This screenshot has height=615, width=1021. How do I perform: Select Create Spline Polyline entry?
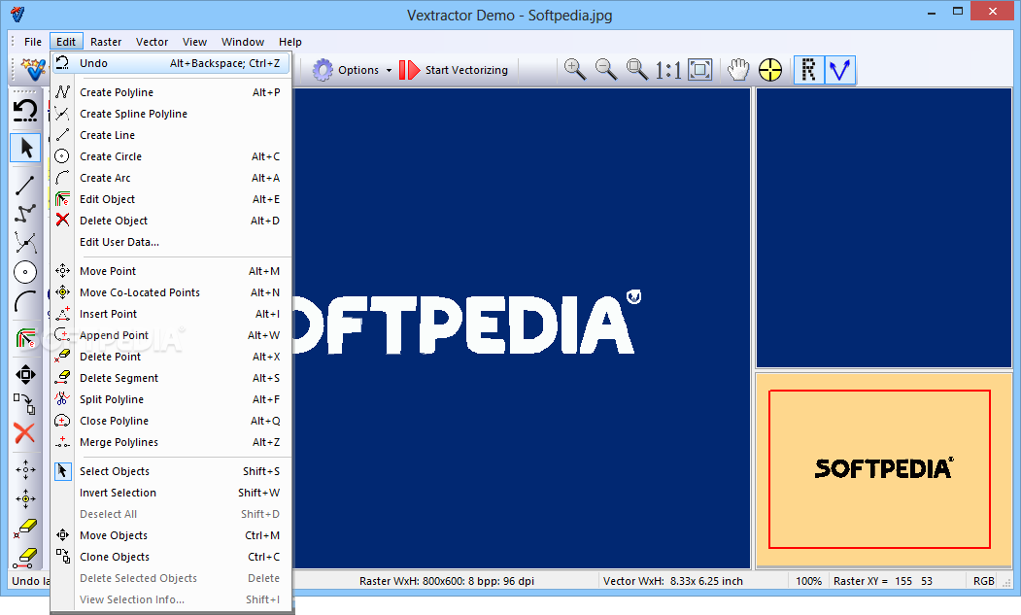tap(171, 114)
